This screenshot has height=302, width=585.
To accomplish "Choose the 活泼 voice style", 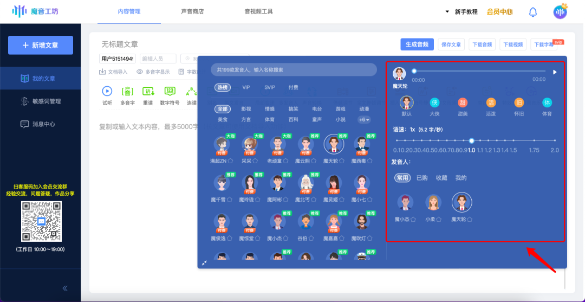I will [491, 102].
